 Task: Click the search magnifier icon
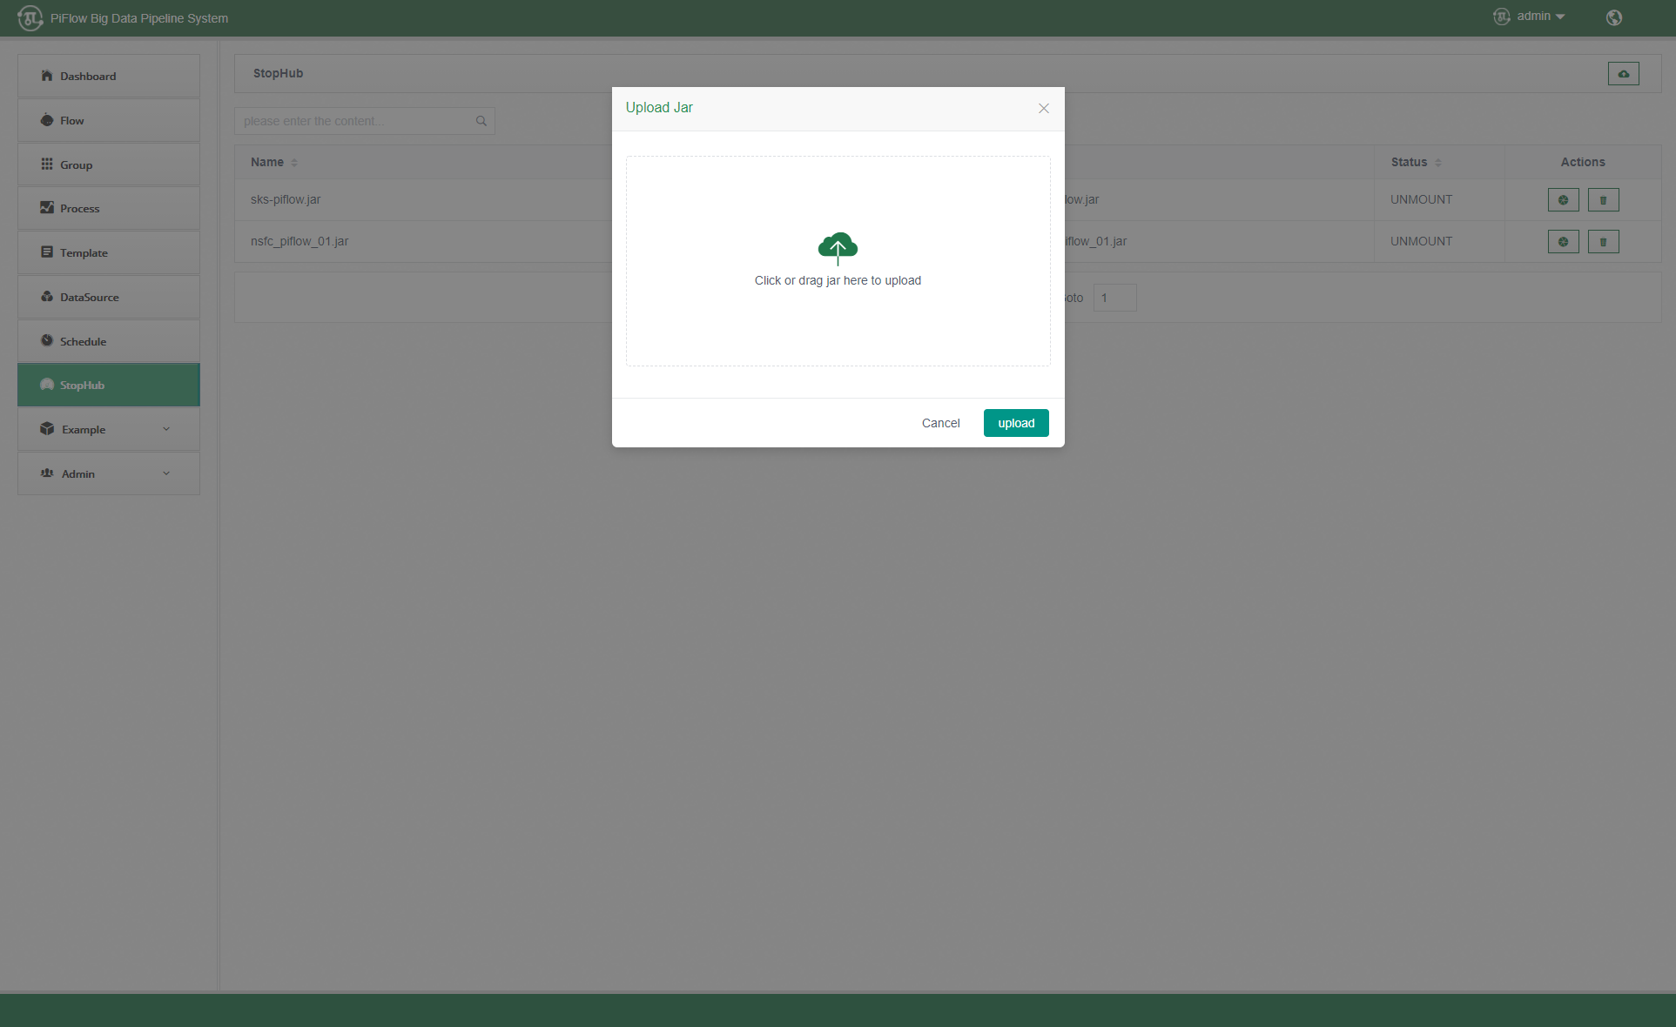481,121
